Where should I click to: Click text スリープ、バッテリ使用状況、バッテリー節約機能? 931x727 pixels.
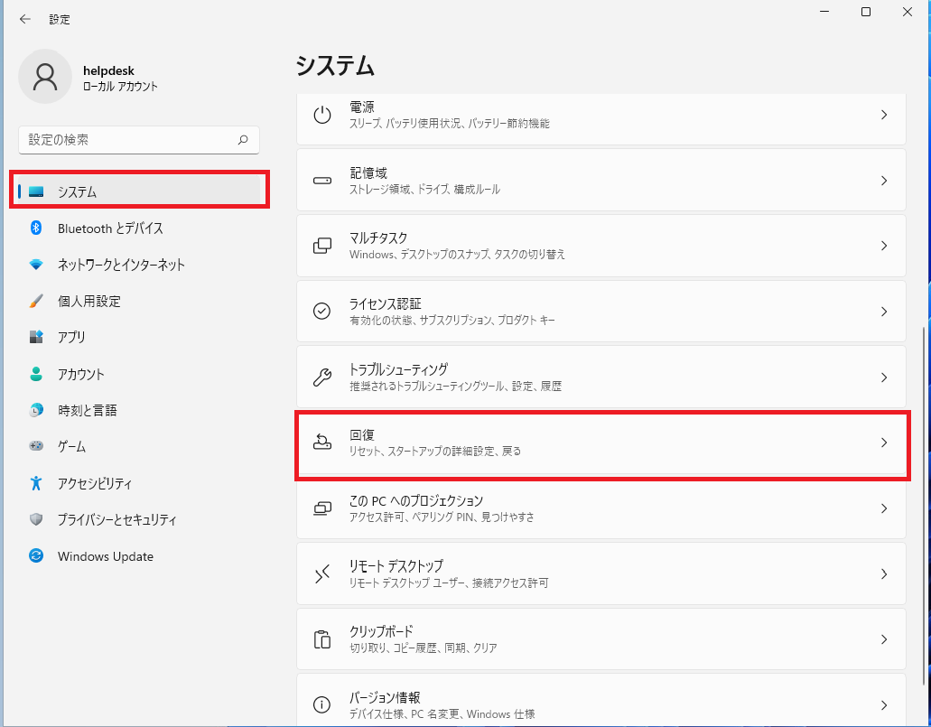(x=450, y=124)
